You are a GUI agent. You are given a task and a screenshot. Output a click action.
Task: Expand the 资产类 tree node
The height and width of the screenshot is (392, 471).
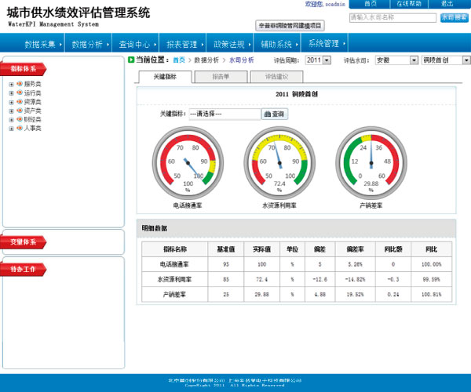pyautogui.click(x=11, y=110)
